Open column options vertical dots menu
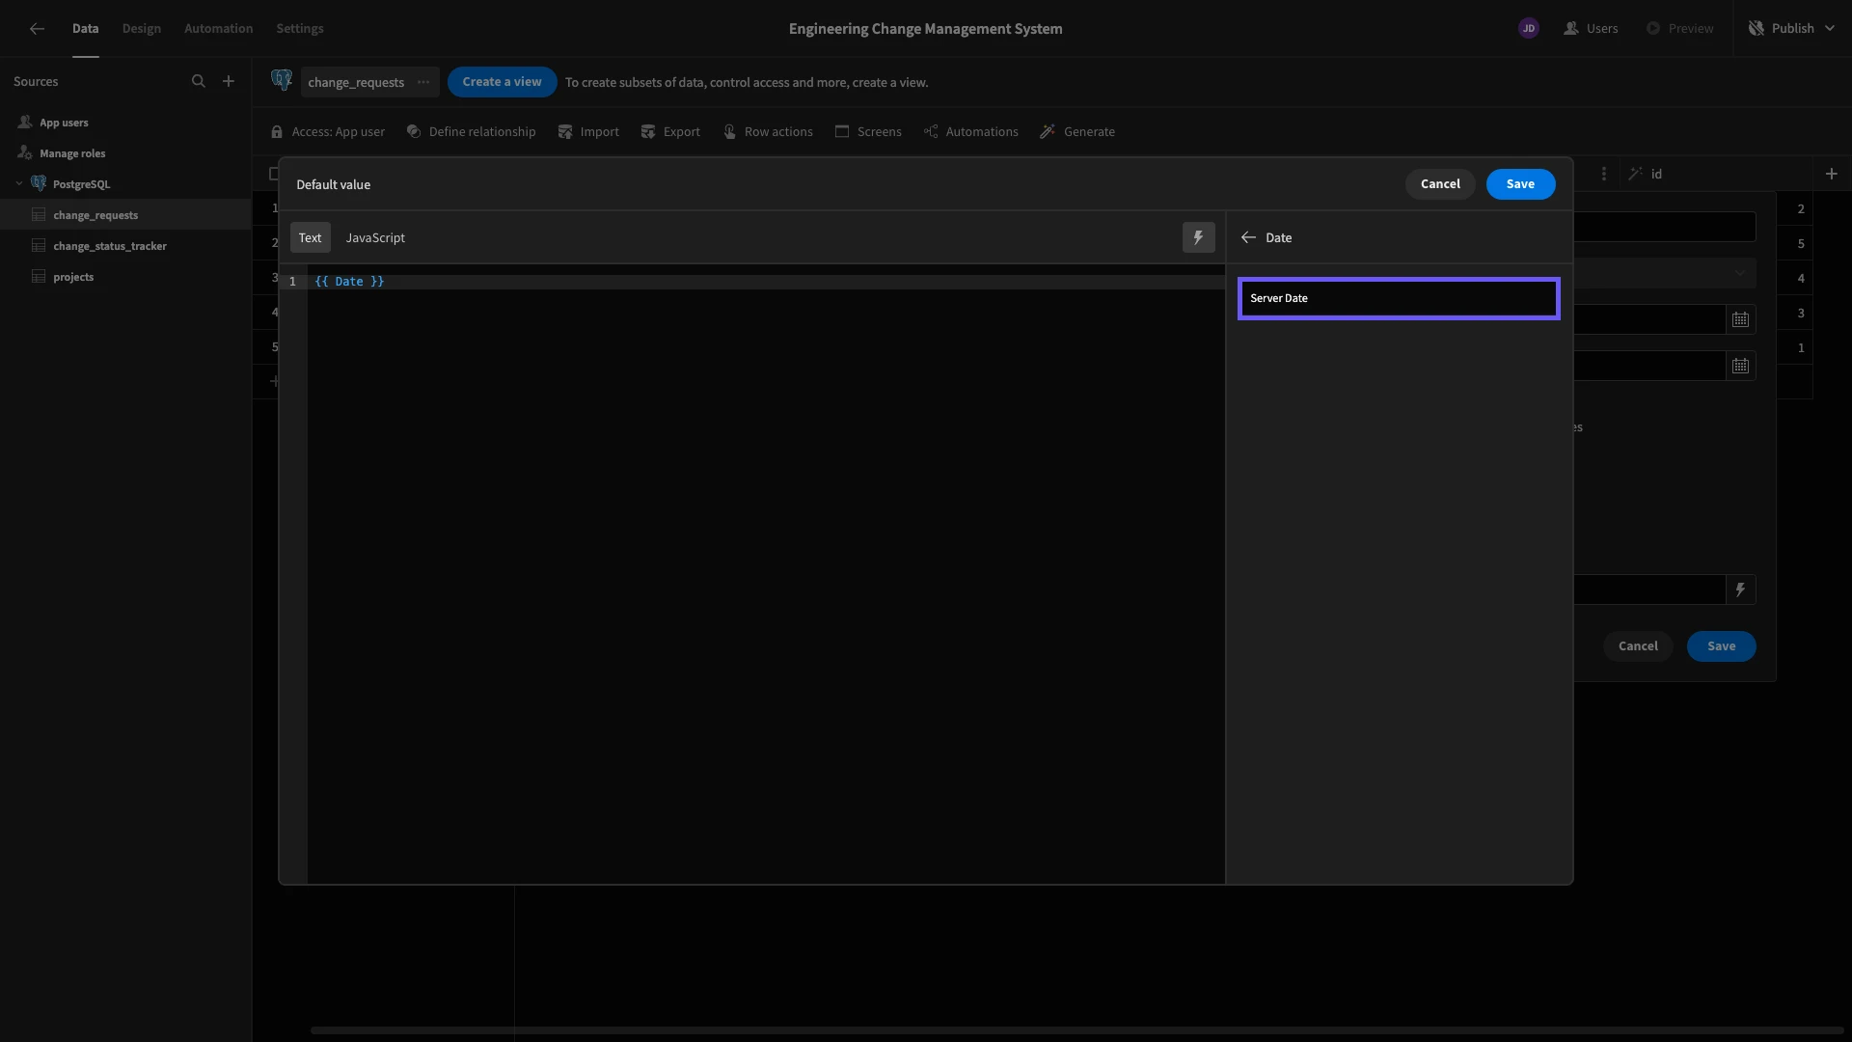 pos(1603,174)
